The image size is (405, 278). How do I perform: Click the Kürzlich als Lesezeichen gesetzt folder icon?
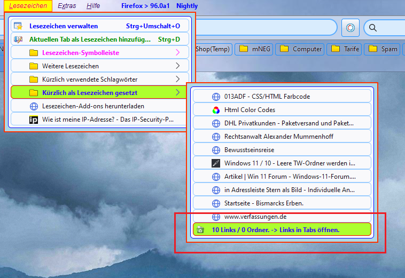click(x=34, y=93)
